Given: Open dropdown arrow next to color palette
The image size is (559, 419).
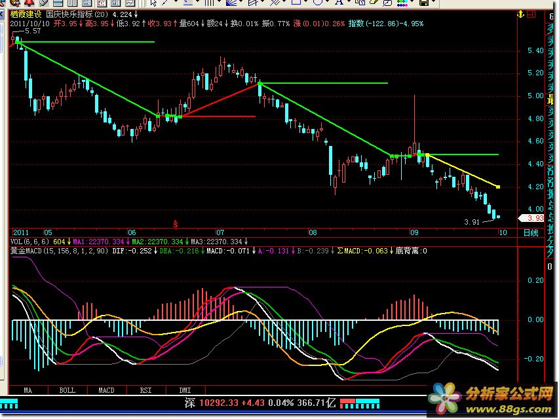Looking at the screenshot, I should [x=412, y=2].
